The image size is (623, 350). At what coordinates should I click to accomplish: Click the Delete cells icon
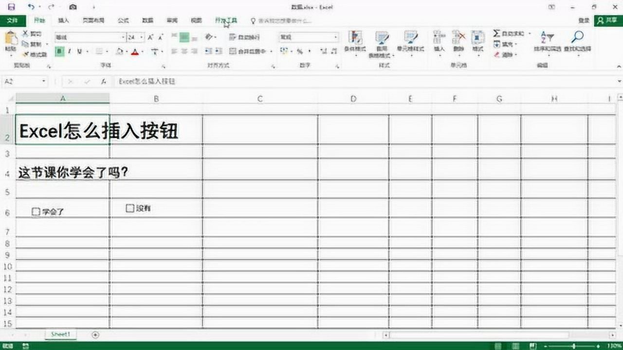click(x=458, y=37)
